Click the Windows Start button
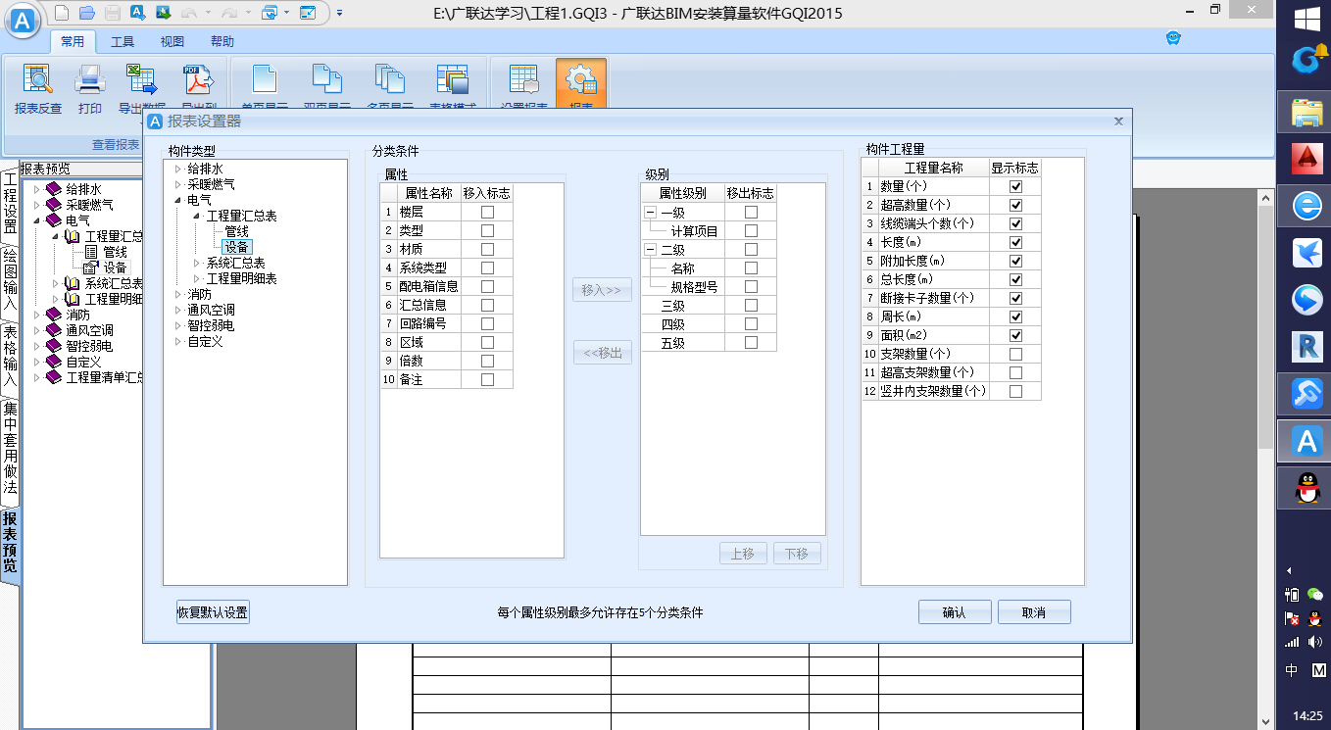 pyautogui.click(x=1306, y=19)
